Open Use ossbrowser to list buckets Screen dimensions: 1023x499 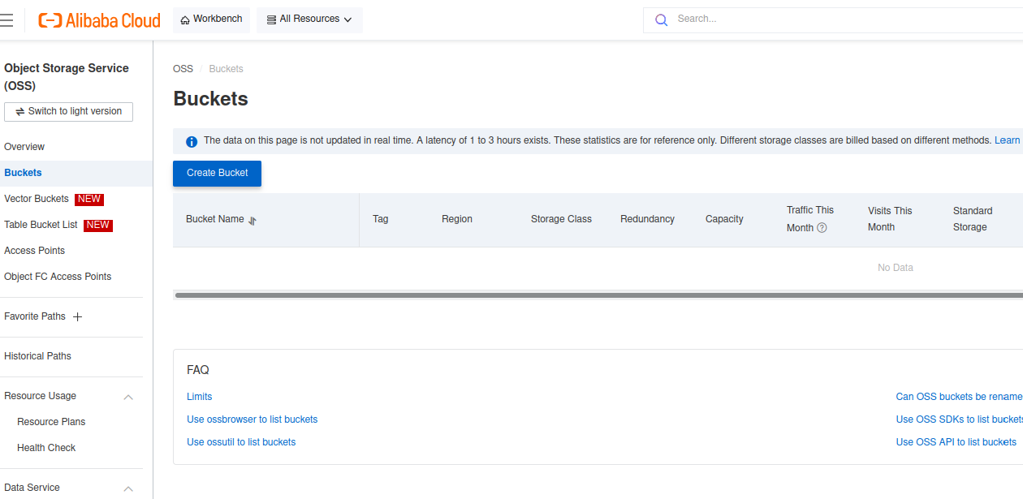(252, 419)
